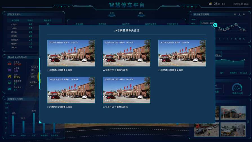Click the 货车 bar labeled 80%
Image resolution: width=252 pixels, height=142 pixels.
(34, 123)
